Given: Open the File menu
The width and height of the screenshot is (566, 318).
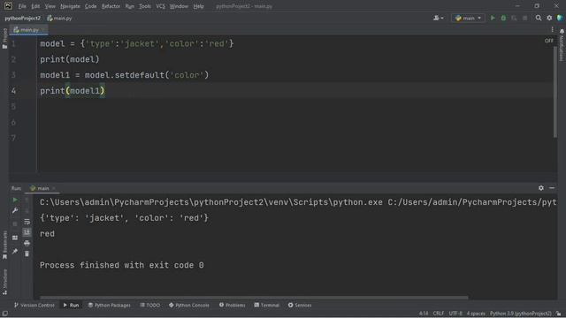Looking at the screenshot, I should click(x=22, y=6).
